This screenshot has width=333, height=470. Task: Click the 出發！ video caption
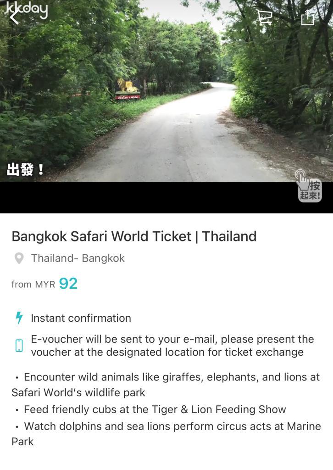click(x=26, y=169)
